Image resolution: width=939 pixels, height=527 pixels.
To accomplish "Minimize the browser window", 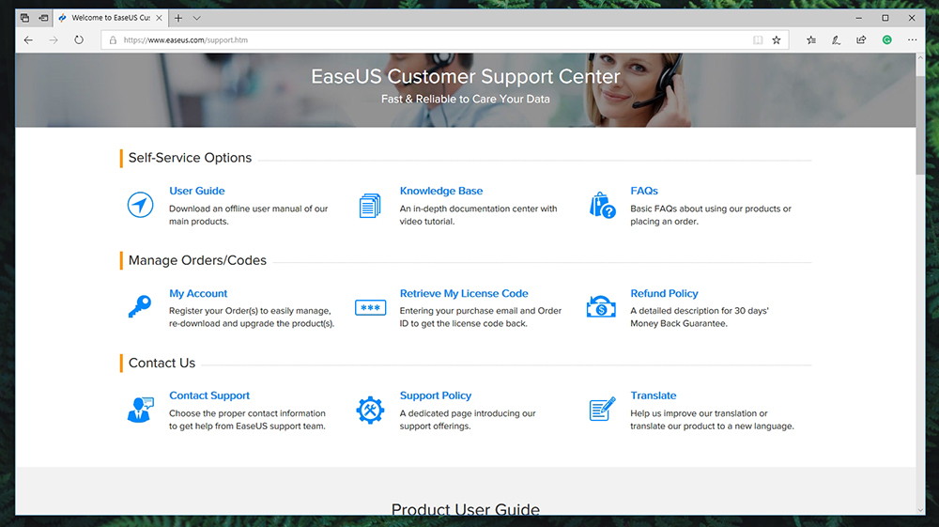I will pos(858,18).
